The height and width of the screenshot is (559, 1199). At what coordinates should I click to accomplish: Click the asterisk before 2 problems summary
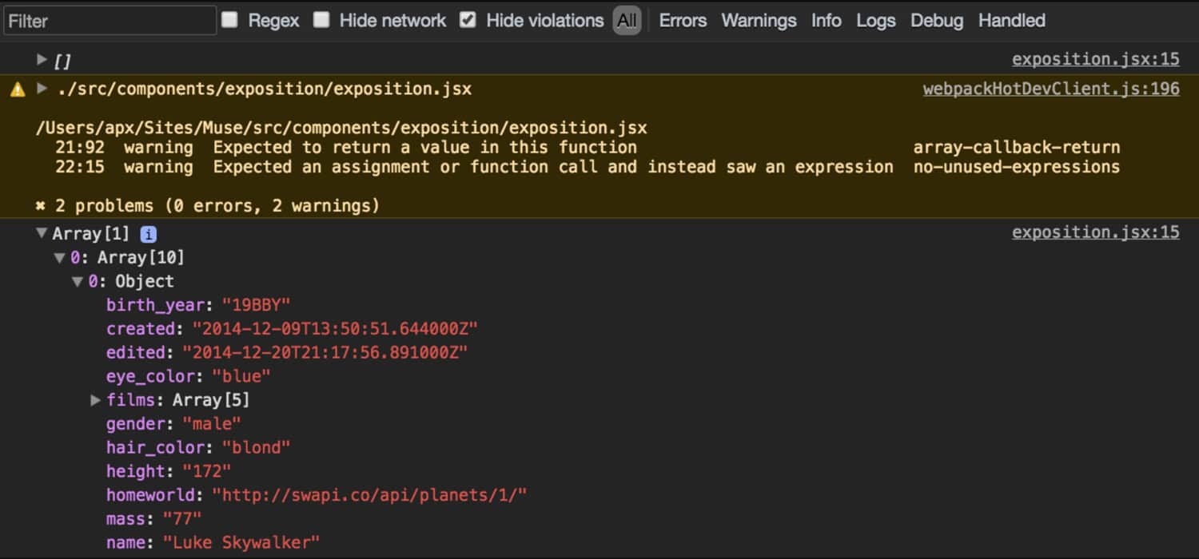point(41,205)
